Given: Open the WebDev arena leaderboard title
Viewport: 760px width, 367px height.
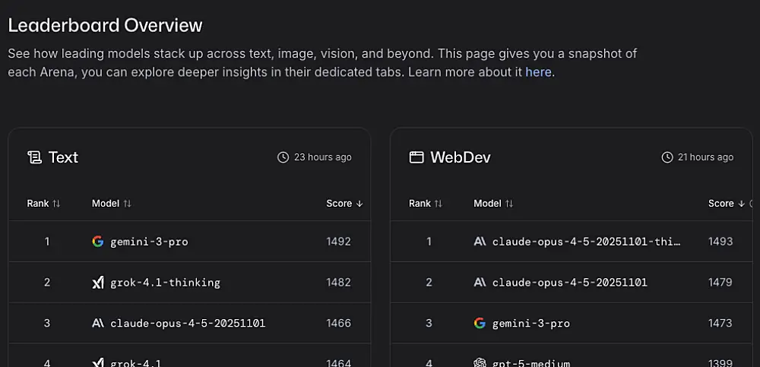Looking at the screenshot, I should pyautogui.click(x=460, y=157).
